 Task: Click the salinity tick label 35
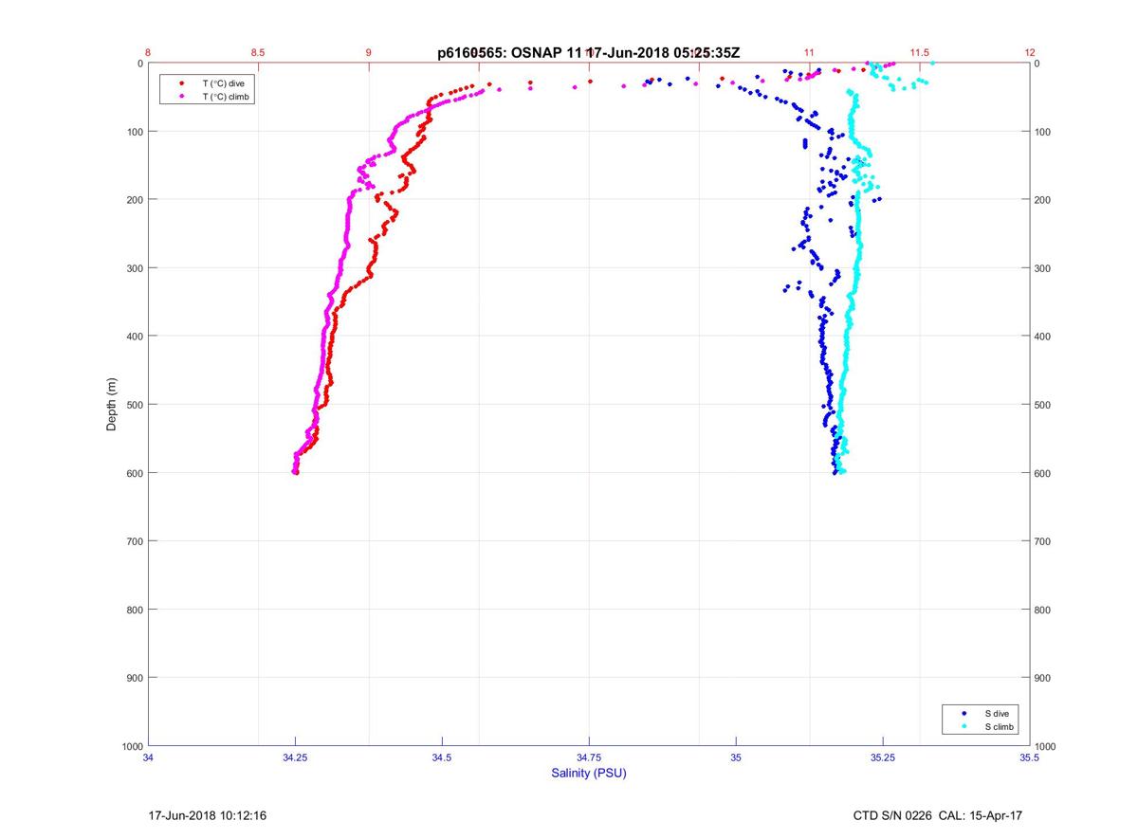coord(736,757)
